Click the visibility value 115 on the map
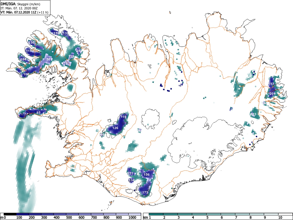Viewport: 293px width, 220px height. tap(29, 51)
